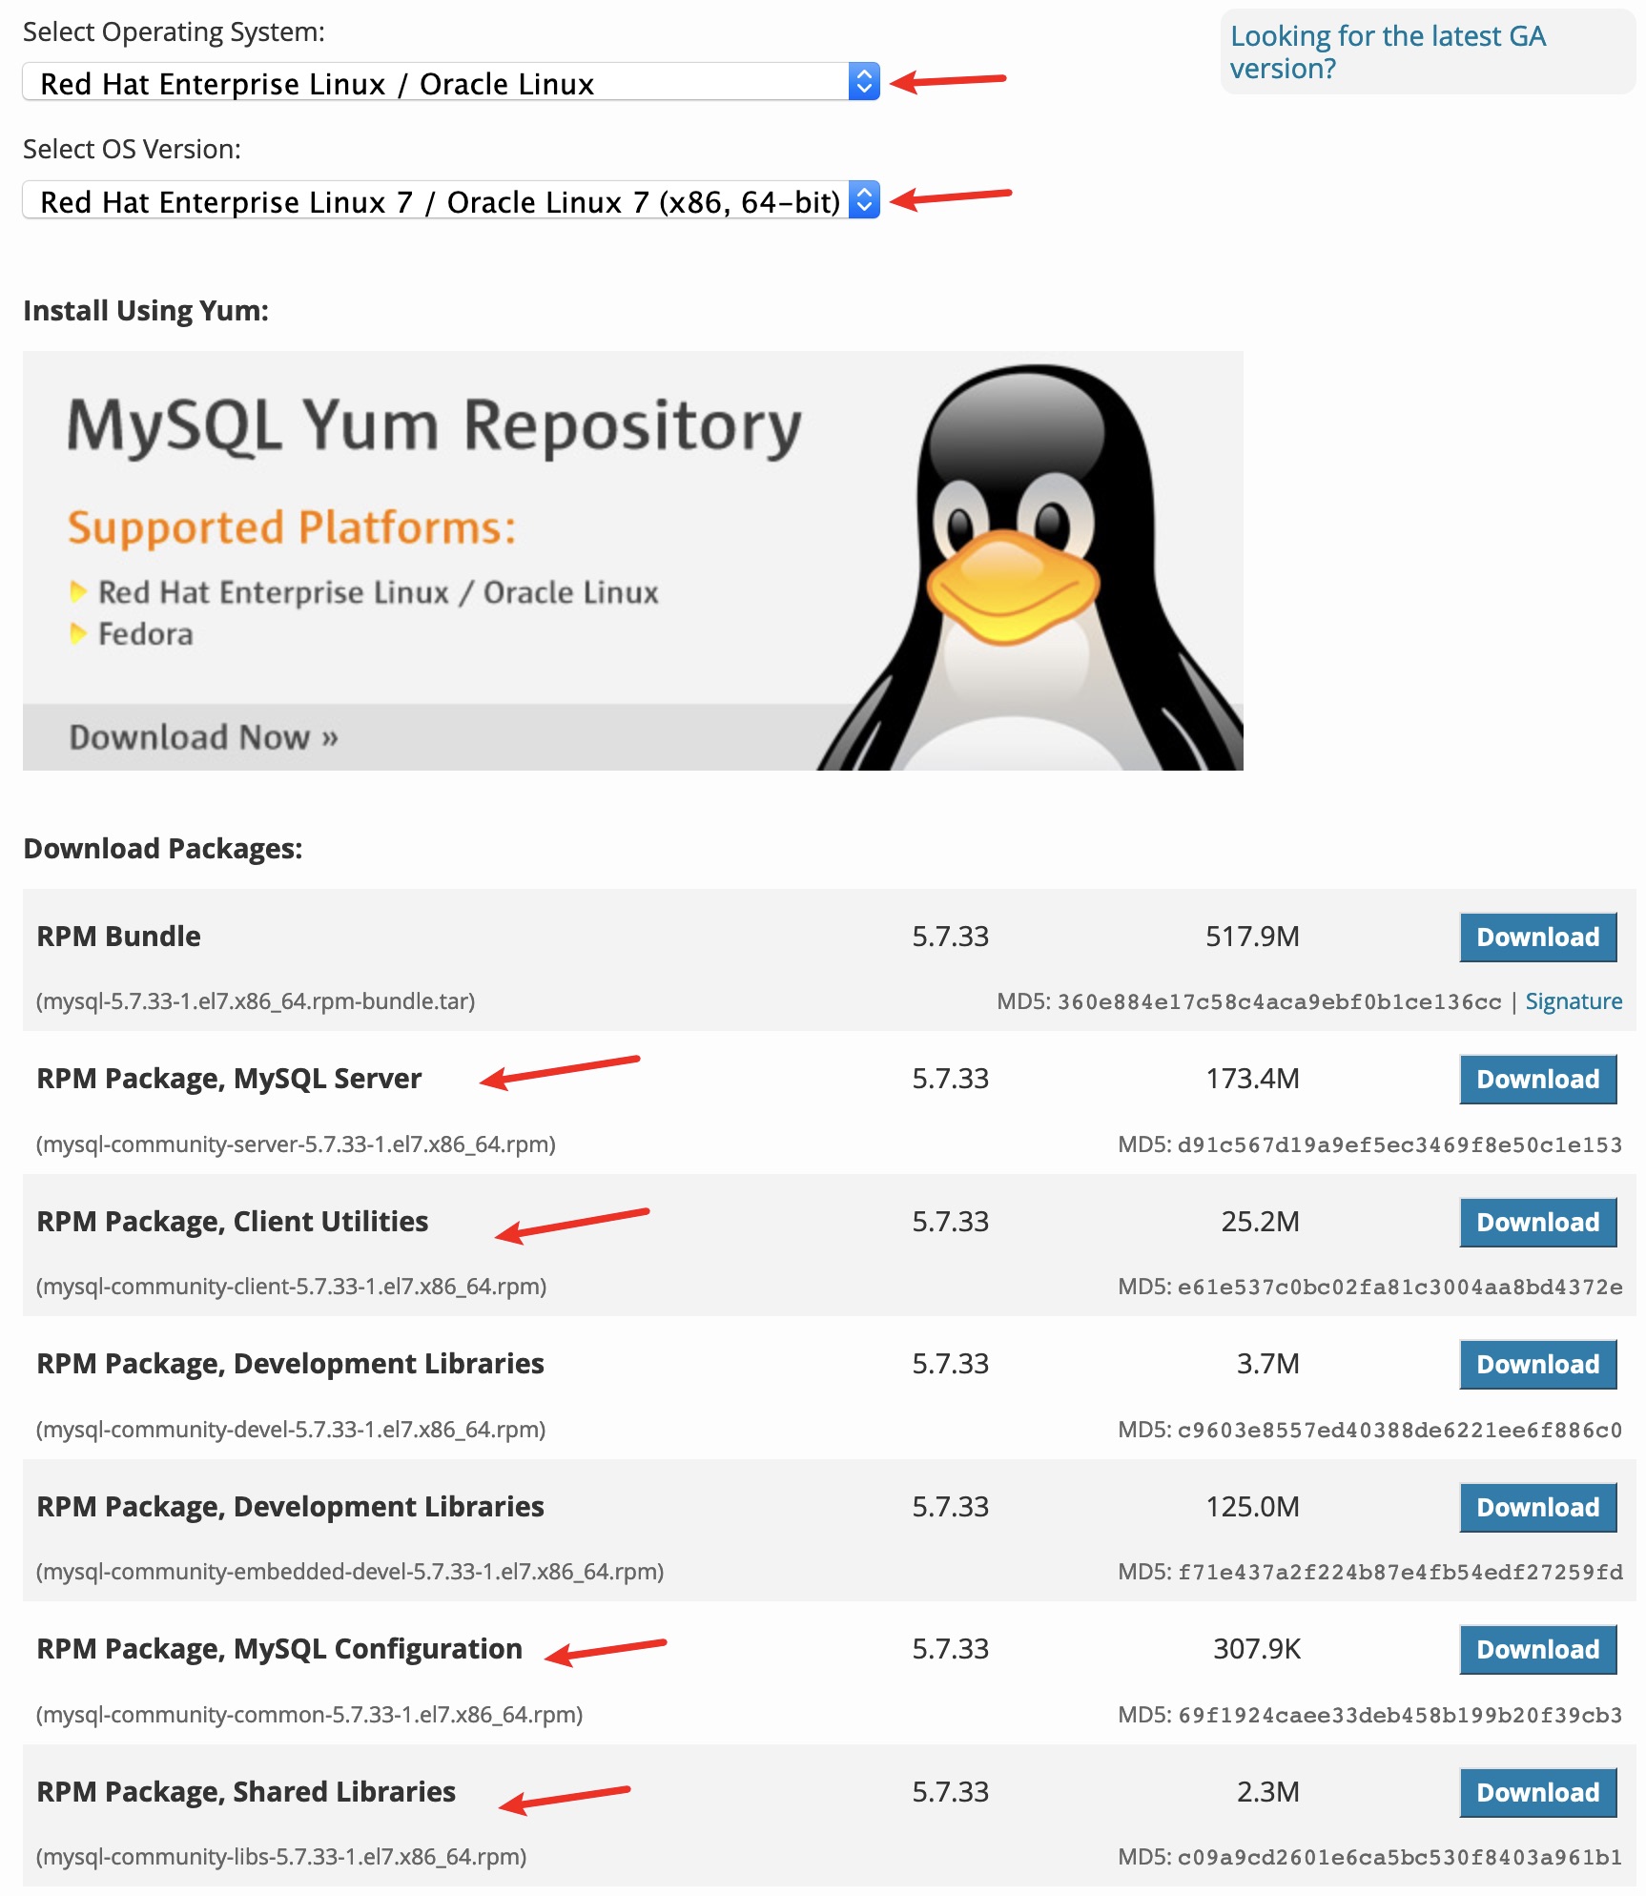Download the 125.0M embedded Development Libraries package
Image resolution: width=1646 pixels, height=1896 pixels.
pos(1538,1507)
